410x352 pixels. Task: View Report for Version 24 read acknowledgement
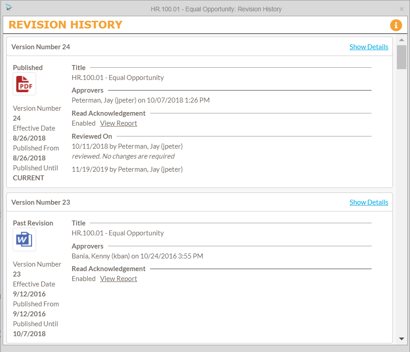point(118,123)
